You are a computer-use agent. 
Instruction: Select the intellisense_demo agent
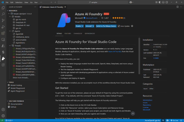pos(22,37)
